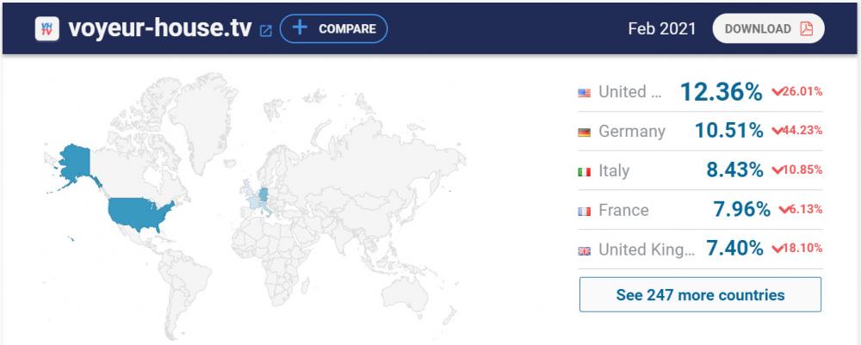Click the Feb 2021 date label
Image resolution: width=861 pixels, height=345 pixels.
661,28
